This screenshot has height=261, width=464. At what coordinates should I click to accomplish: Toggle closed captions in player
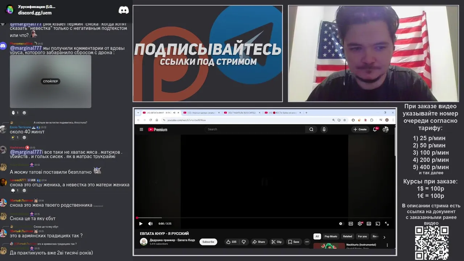click(x=351, y=224)
